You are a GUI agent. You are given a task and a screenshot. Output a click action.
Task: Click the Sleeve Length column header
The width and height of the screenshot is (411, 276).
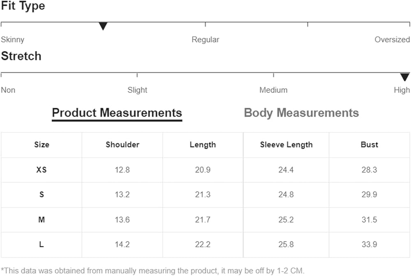pos(286,144)
